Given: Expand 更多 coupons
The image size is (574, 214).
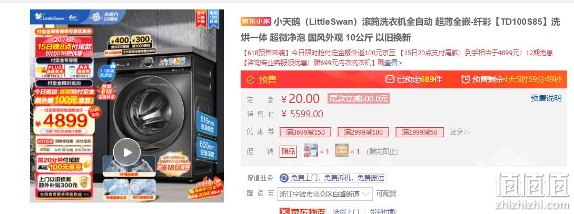Looking at the screenshot, I should click(x=460, y=131).
